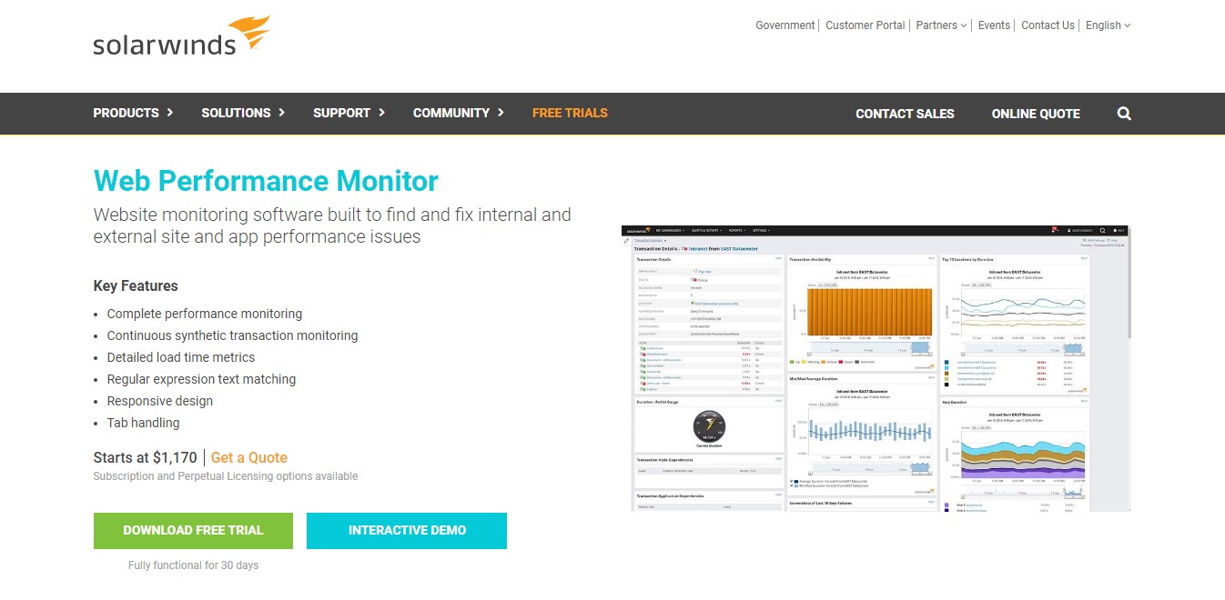Click the SolarWinds logo

tap(181, 36)
